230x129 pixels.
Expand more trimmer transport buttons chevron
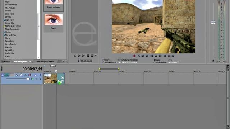(96, 56)
